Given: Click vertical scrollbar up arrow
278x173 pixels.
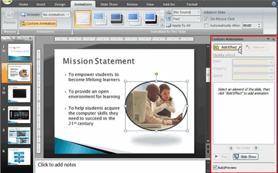Looking at the screenshot, I should click(x=208, y=46).
